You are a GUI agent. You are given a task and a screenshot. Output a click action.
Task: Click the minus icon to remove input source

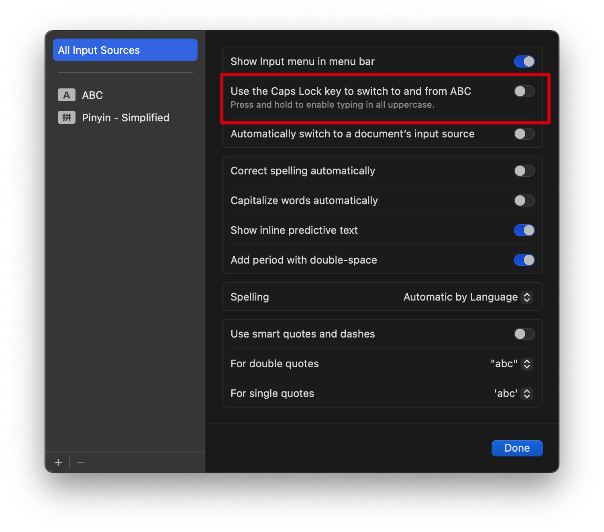pyautogui.click(x=81, y=462)
